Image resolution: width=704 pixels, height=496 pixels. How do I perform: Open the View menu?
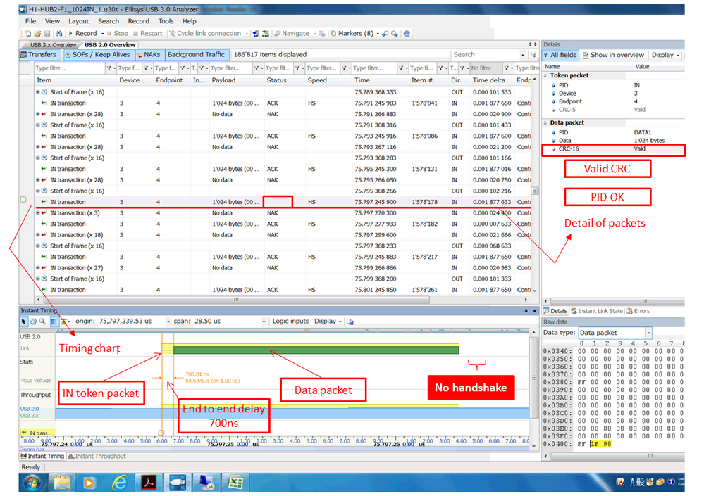52,21
